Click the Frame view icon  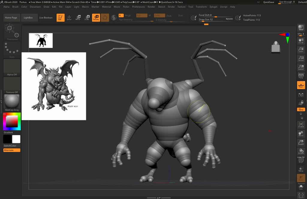(301, 124)
